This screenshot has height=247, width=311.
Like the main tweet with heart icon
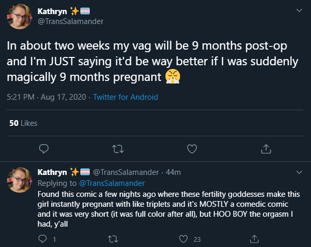click(192, 149)
